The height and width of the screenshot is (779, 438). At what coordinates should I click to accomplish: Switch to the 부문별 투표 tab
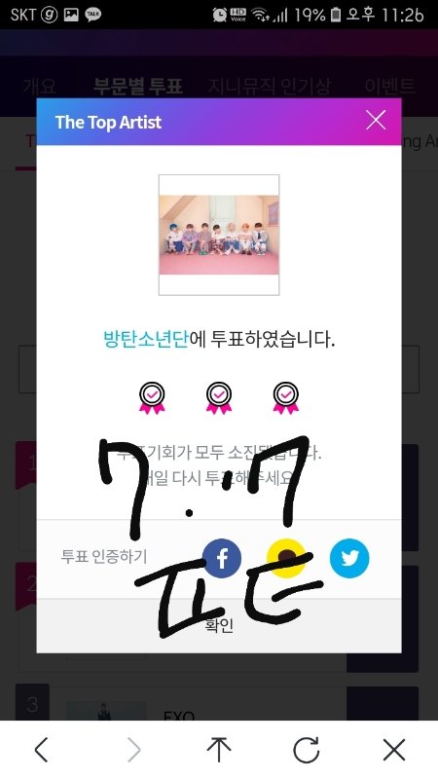(x=138, y=87)
